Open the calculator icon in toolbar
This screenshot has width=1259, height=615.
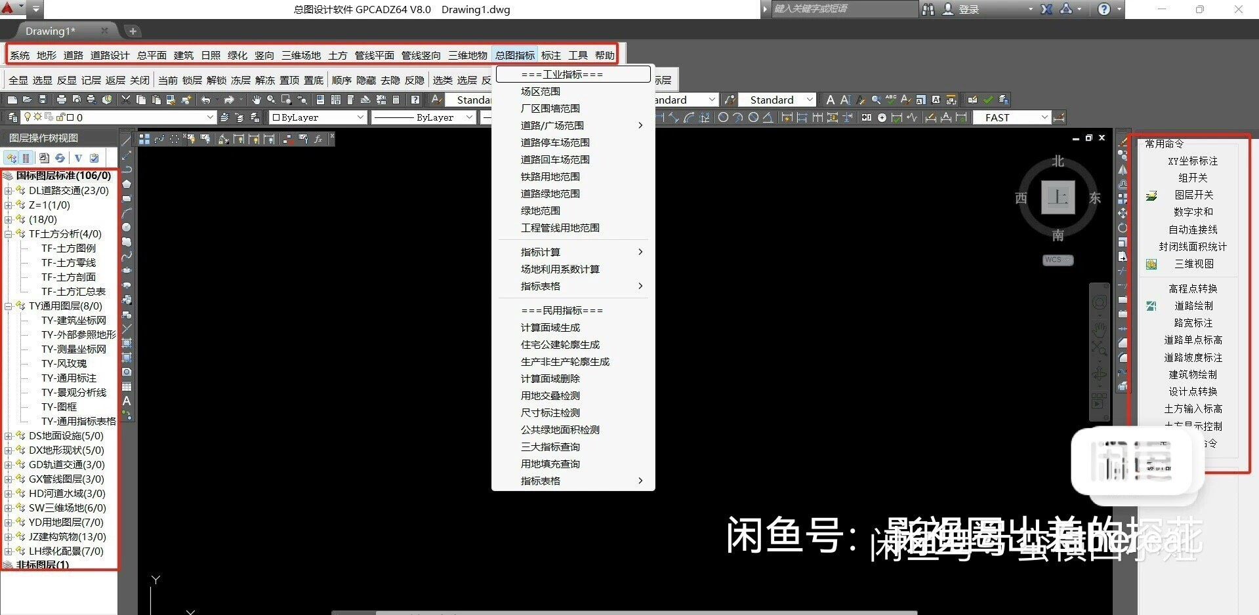(x=396, y=100)
